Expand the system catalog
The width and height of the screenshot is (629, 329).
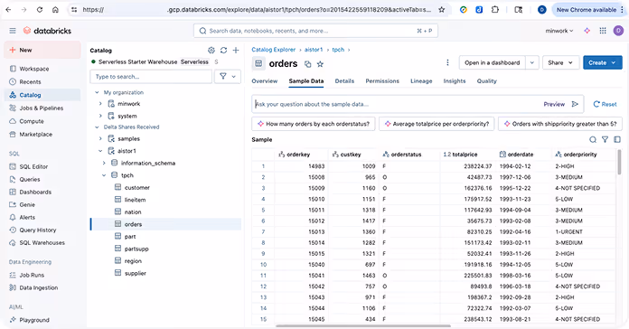pos(100,116)
